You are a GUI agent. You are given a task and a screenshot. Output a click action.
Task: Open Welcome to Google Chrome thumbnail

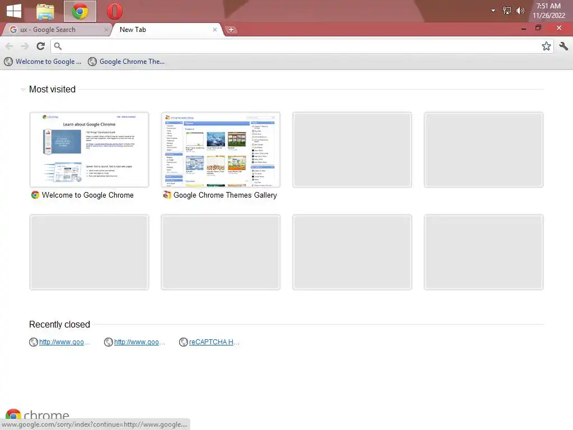point(89,149)
